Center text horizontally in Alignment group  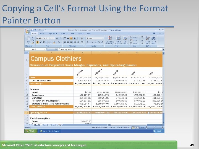coord(68,42)
